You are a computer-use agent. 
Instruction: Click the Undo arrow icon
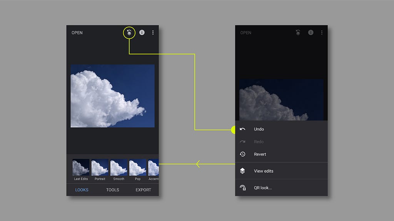pyautogui.click(x=242, y=129)
